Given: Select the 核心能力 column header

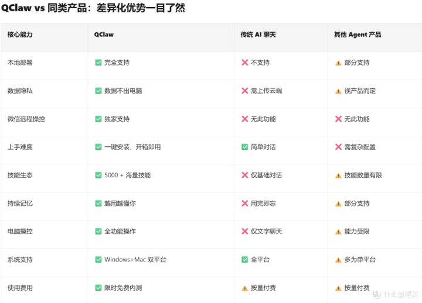Looking at the screenshot, I should [20, 35].
